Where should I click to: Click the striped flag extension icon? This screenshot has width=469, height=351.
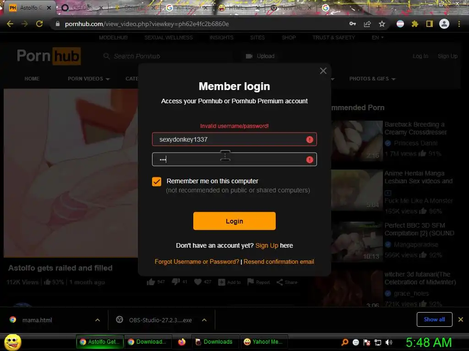pos(400,24)
